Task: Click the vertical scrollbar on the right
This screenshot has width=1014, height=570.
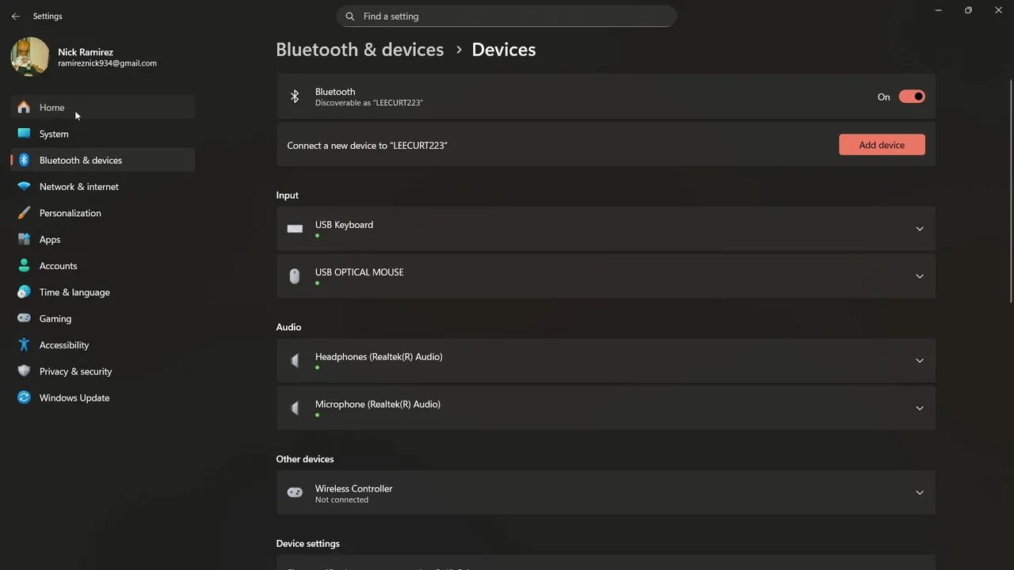Action: 1011,190
